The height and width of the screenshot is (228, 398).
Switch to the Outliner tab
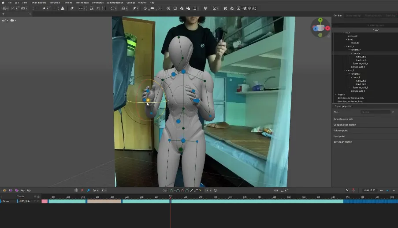click(x=338, y=16)
